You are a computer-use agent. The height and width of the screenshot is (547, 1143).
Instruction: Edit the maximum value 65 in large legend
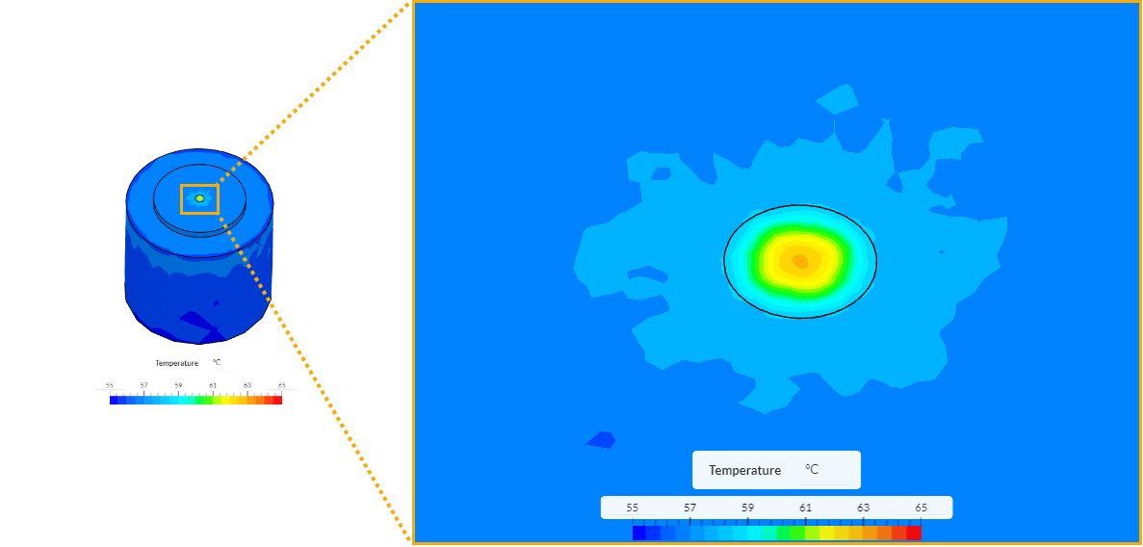coord(922,508)
